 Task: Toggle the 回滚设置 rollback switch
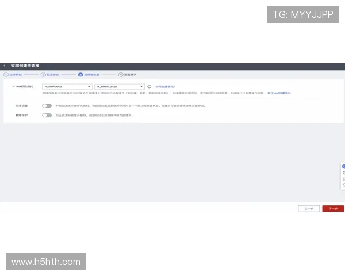coord(47,106)
